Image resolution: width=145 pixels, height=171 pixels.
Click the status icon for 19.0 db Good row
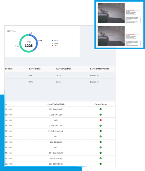pyautogui.click(x=100, y=158)
